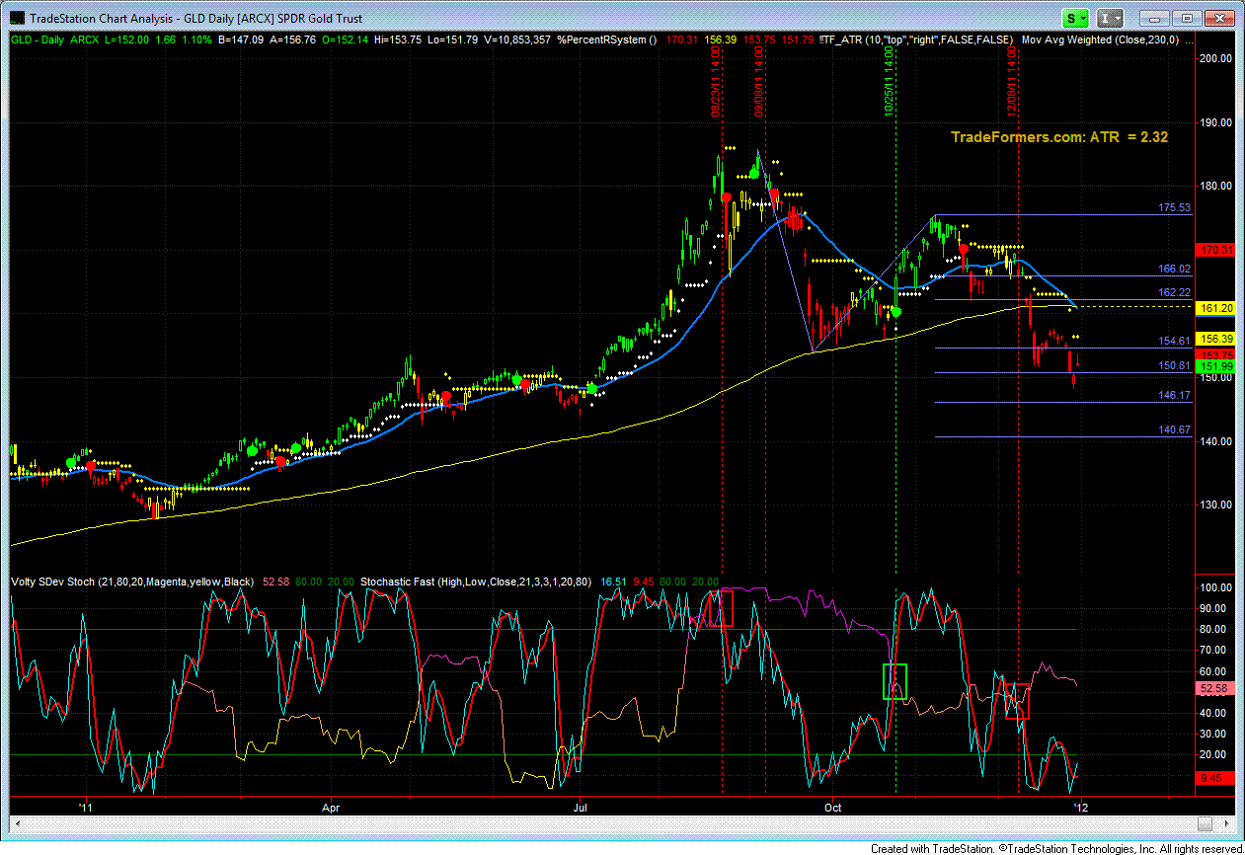Click the 162.22 price level label
The image size is (1245, 855).
(x=1175, y=292)
